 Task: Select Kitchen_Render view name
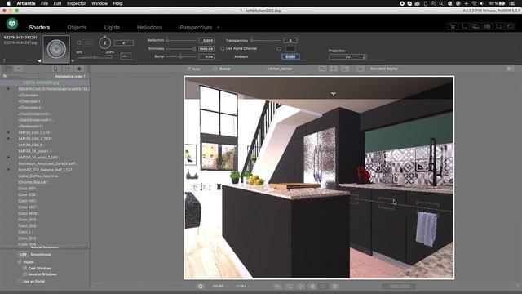[x=280, y=69]
